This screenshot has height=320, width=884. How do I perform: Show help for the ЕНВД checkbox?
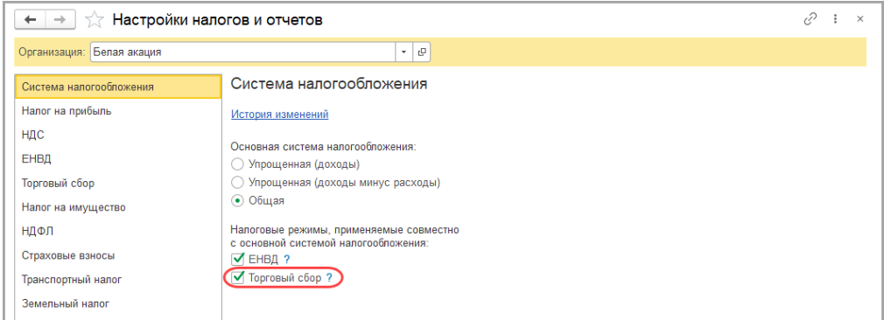point(286,260)
